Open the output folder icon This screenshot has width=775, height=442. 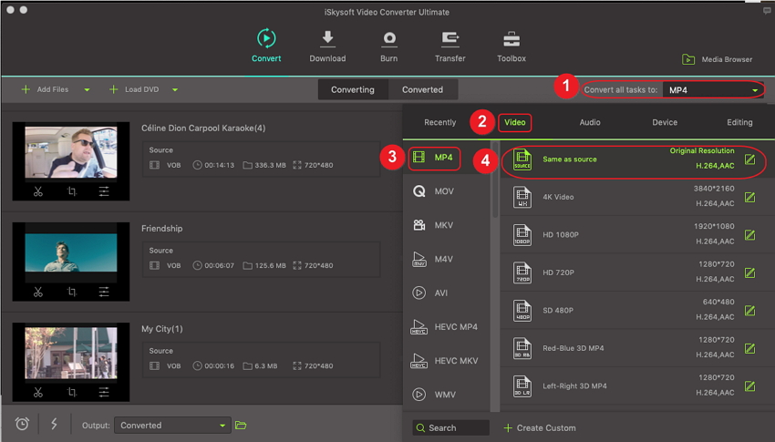click(x=241, y=425)
